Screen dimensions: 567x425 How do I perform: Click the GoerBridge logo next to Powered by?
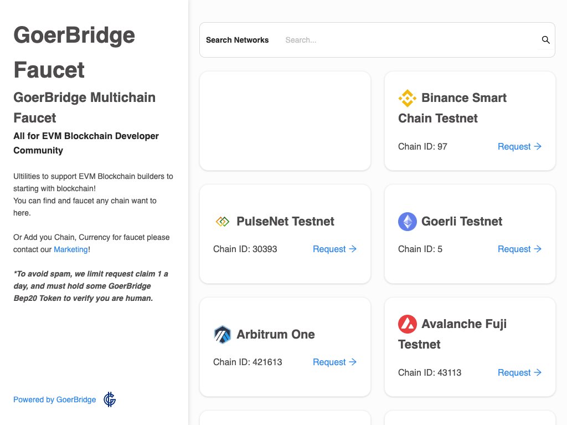pos(110,400)
